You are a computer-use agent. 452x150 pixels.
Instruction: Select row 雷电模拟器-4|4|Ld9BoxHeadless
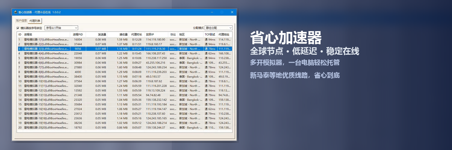pyautogui.click(x=125, y=53)
